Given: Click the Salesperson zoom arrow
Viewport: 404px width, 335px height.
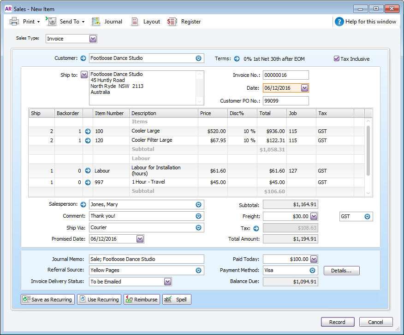Looking at the screenshot, I should [x=83, y=204].
